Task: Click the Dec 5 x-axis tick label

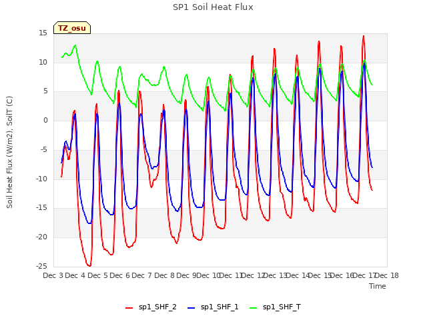Action: pyautogui.click(x=97, y=275)
